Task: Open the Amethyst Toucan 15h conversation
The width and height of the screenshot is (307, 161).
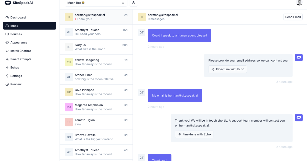Action: point(96,32)
